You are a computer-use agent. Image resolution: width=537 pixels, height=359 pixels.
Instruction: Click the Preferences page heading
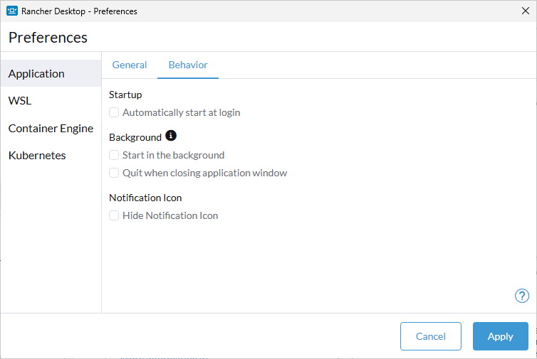(x=48, y=38)
